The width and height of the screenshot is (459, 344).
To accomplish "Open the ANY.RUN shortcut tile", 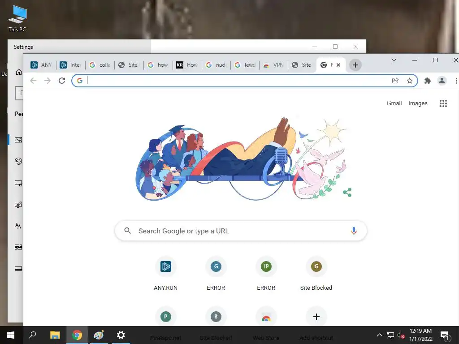I will click(x=166, y=274).
